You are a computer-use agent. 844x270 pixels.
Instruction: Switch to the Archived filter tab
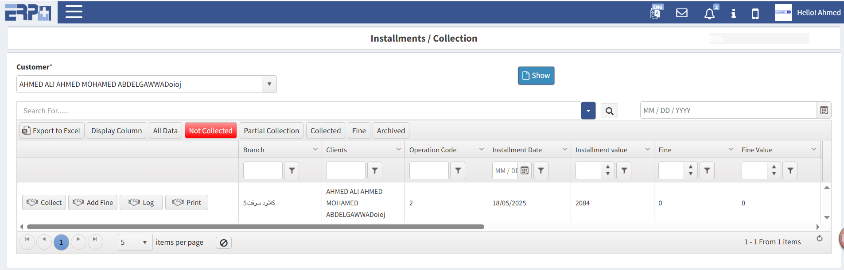click(x=391, y=131)
